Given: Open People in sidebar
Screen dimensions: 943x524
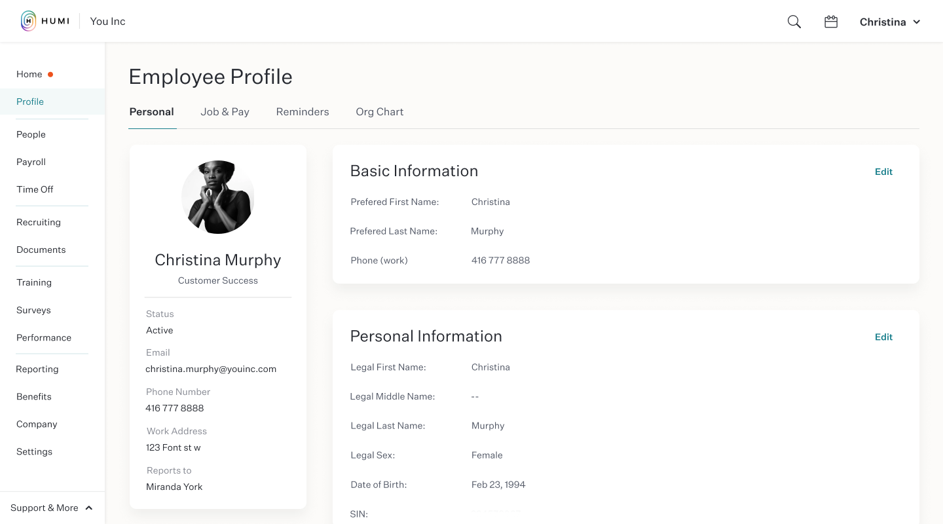Looking at the screenshot, I should click(31, 134).
